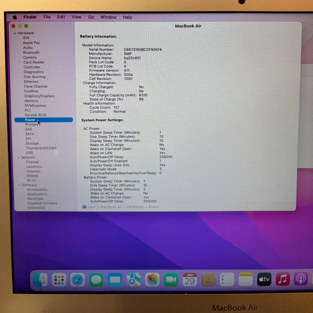The height and width of the screenshot is (313, 313).
Task: Select the highlighted Power entry
Action: (43, 120)
